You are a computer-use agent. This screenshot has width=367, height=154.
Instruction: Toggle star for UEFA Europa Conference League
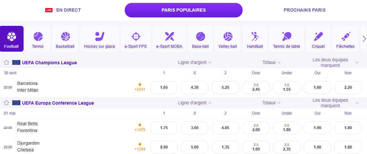6,103
